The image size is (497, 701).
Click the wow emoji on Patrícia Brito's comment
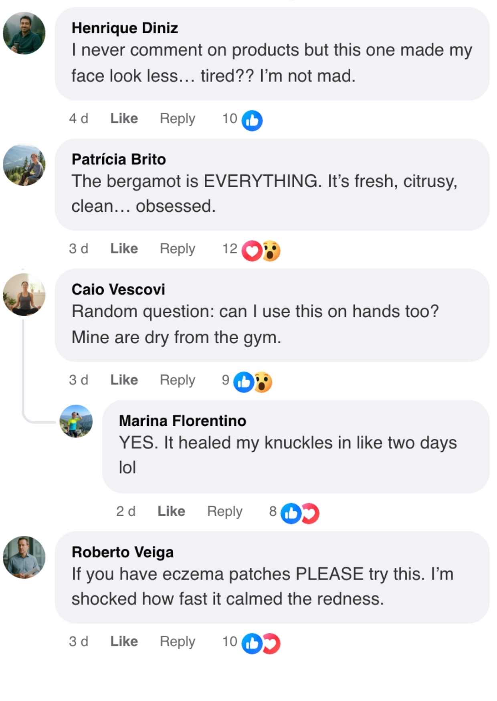tap(271, 251)
